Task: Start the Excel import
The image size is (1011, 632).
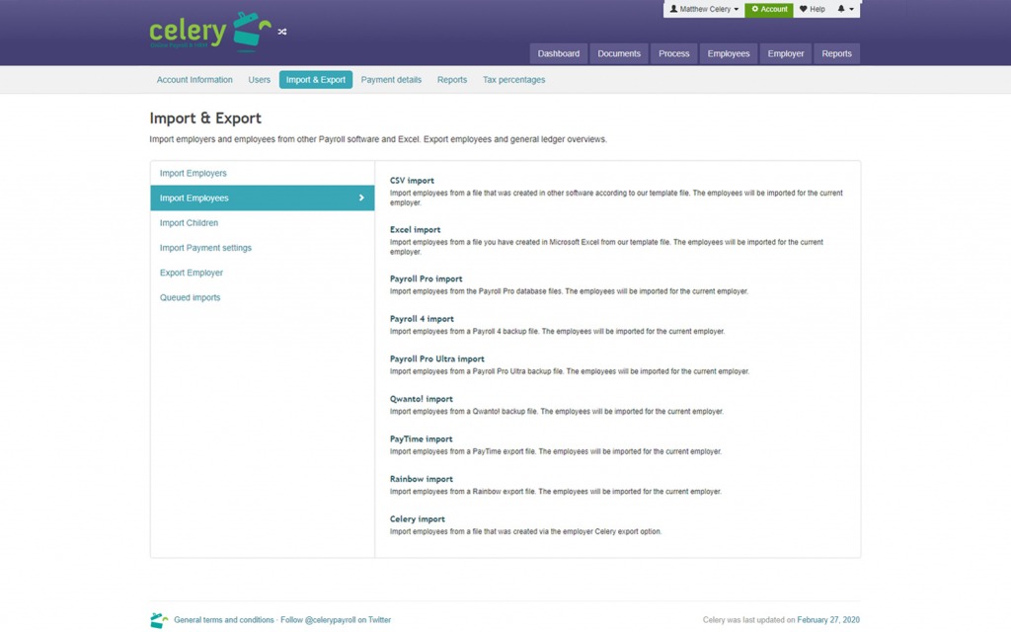Action: [416, 229]
